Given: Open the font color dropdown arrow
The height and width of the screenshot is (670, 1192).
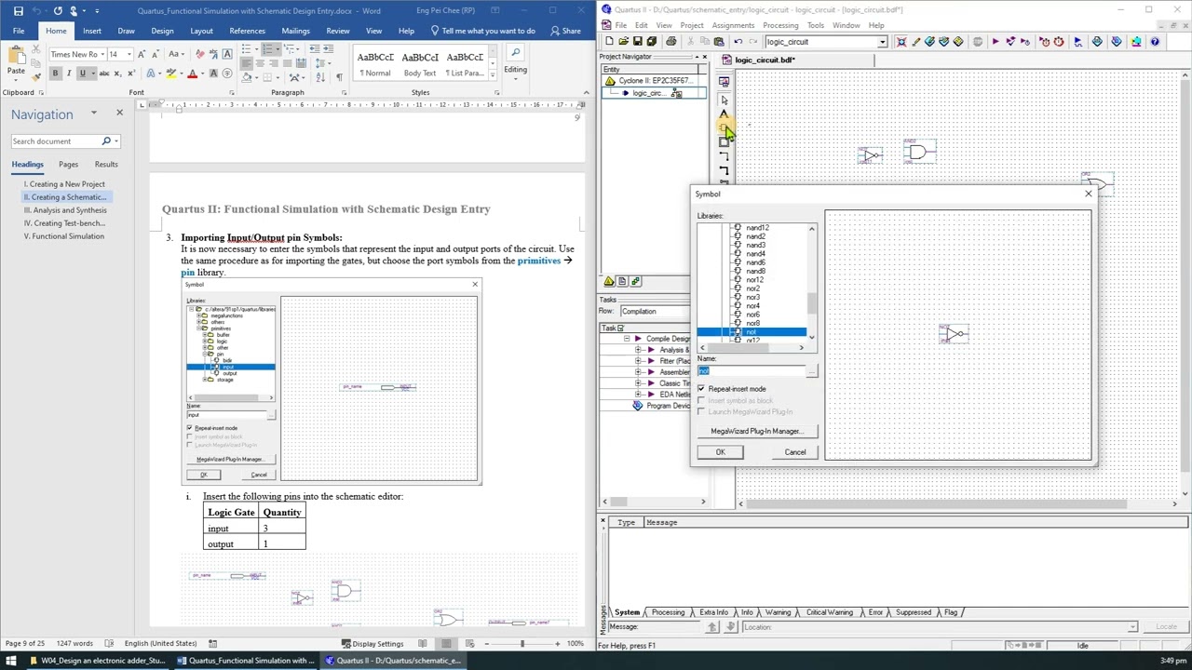Looking at the screenshot, I should (x=203, y=74).
